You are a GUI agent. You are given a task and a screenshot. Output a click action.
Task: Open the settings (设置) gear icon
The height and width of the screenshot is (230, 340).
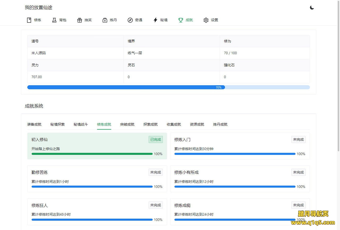(206, 20)
